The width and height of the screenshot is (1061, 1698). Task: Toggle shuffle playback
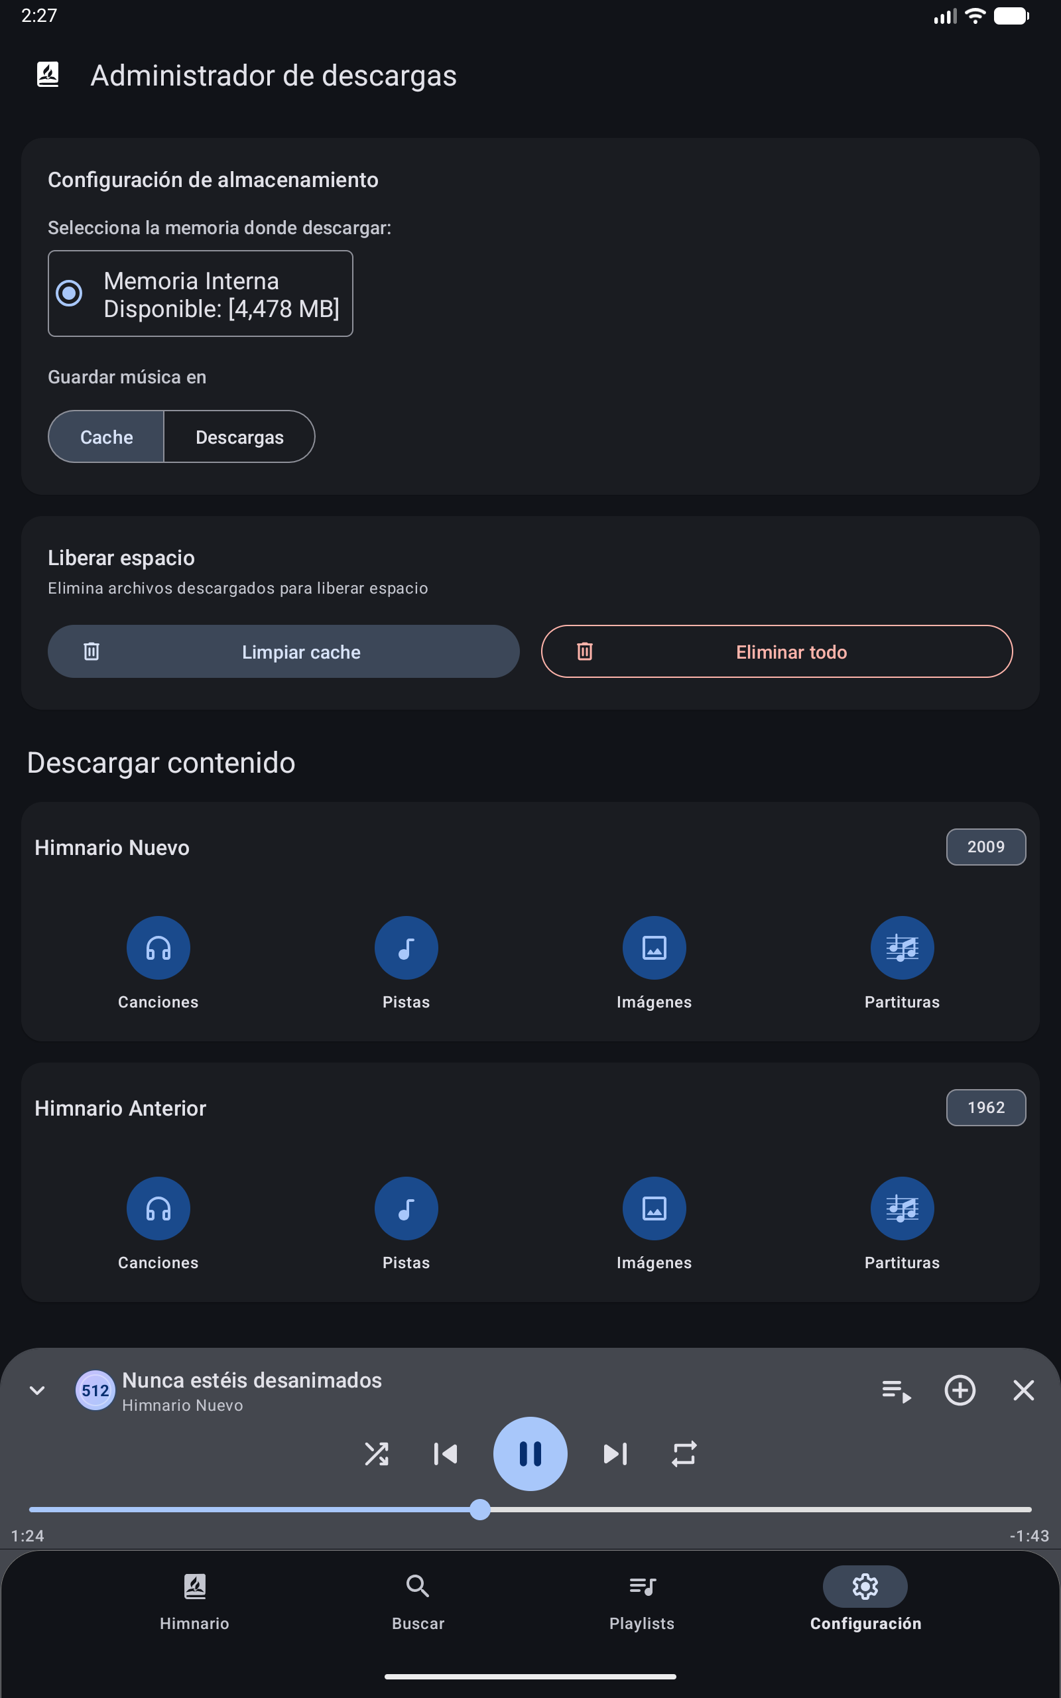point(376,1454)
